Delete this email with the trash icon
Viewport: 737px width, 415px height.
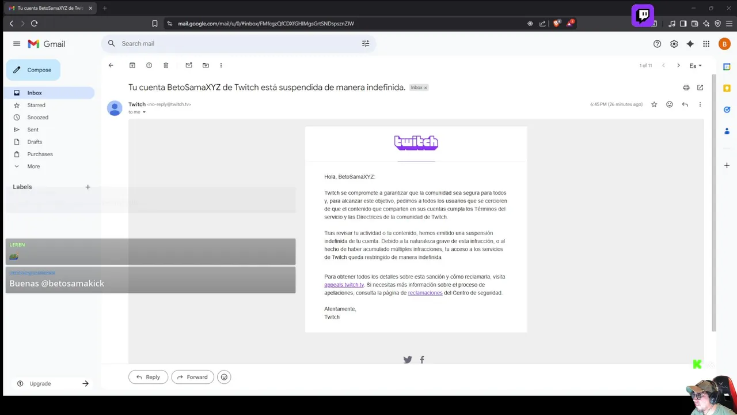166,65
